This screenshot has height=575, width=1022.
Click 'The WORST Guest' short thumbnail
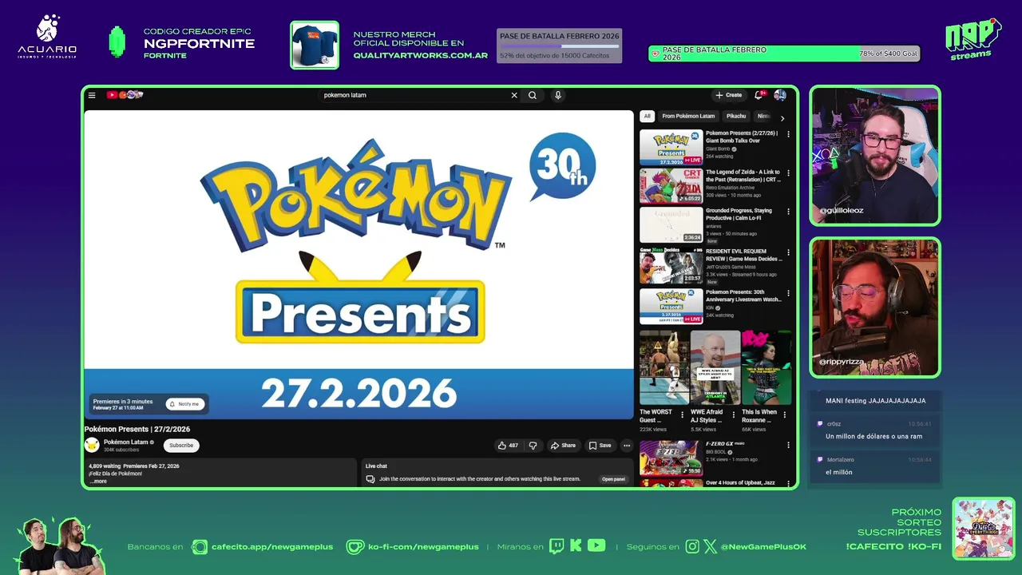[664, 368]
